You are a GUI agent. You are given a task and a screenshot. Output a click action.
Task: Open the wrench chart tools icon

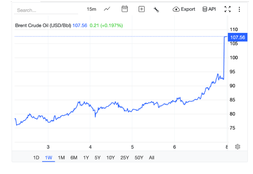click(x=156, y=10)
